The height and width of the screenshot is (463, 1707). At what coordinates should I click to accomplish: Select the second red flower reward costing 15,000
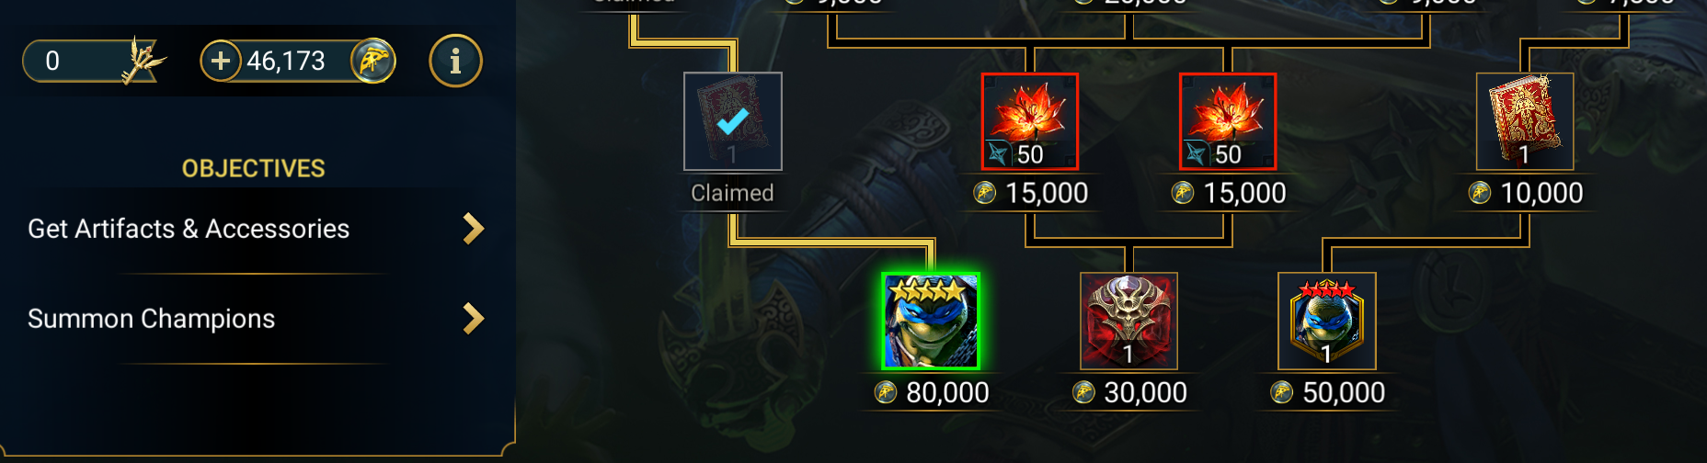coord(1228,121)
